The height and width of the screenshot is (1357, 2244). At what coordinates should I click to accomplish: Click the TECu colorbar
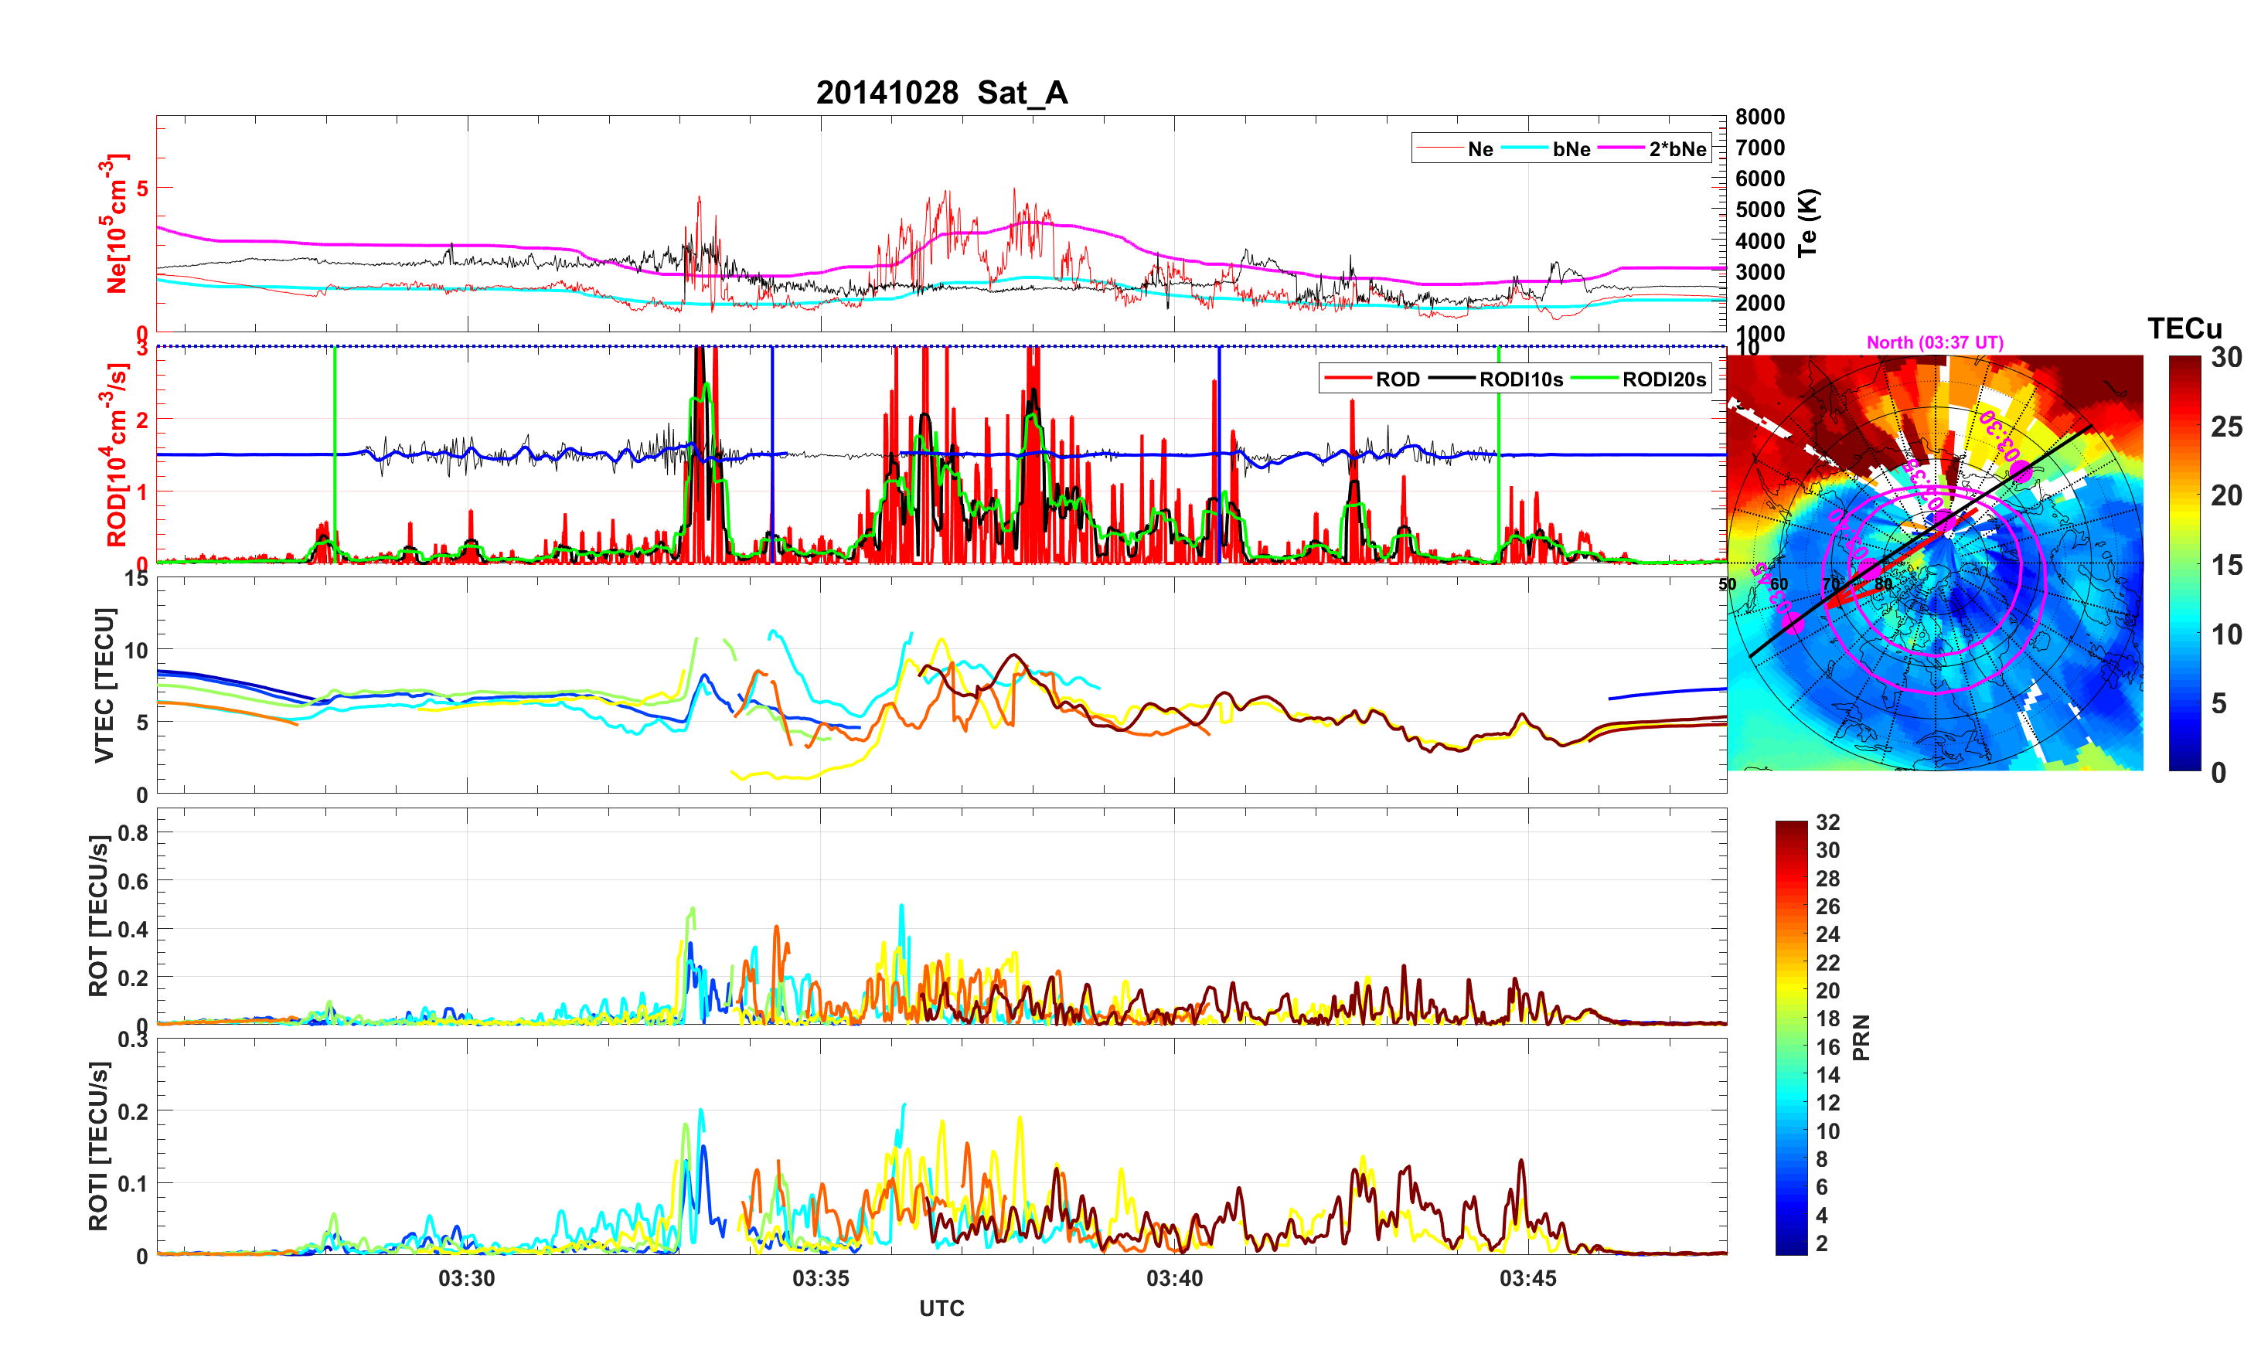[2184, 563]
